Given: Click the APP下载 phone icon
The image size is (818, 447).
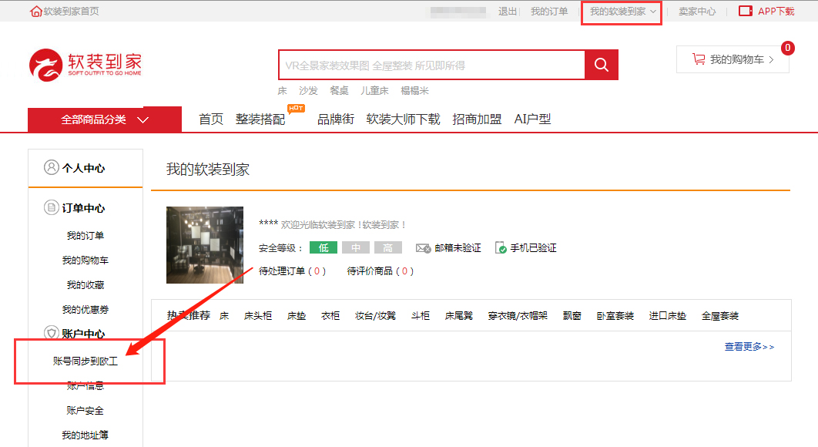Looking at the screenshot, I should pyautogui.click(x=746, y=11).
